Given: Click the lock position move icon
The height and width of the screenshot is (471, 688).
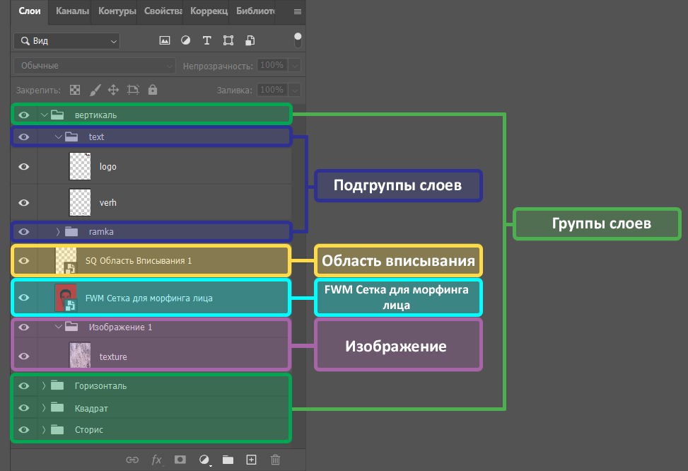Looking at the screenshot, I should tap(113, 91).
